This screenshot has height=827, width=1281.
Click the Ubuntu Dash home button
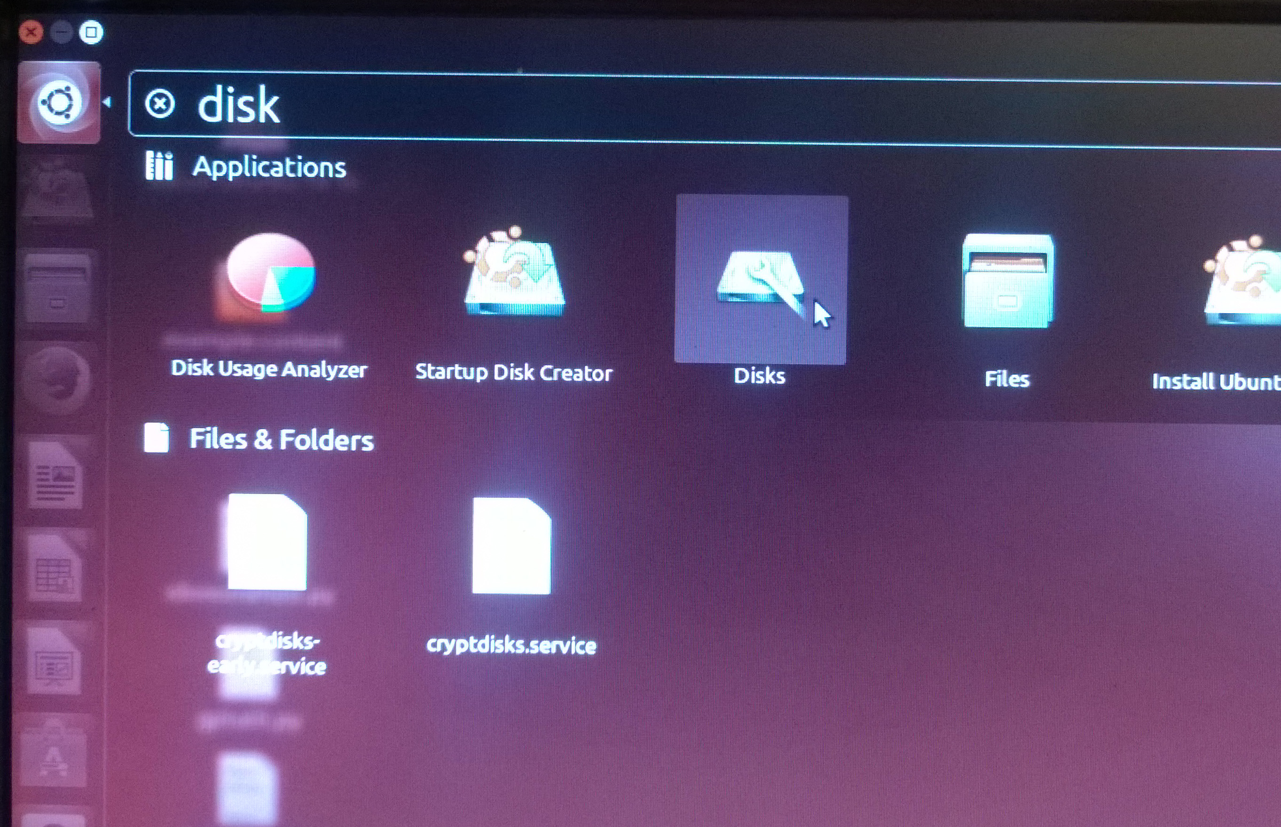(58, 102)
